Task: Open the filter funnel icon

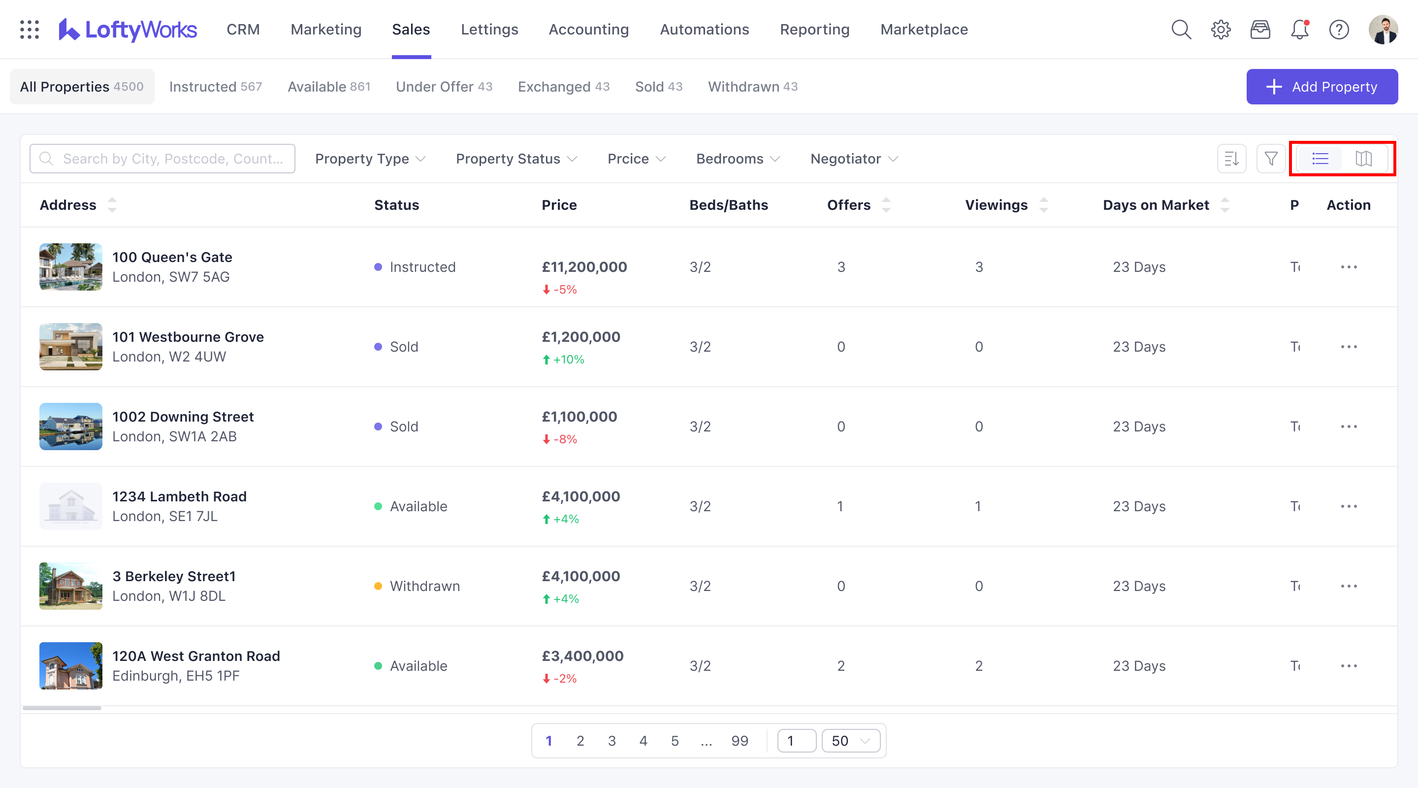Action: point(1270,159)
